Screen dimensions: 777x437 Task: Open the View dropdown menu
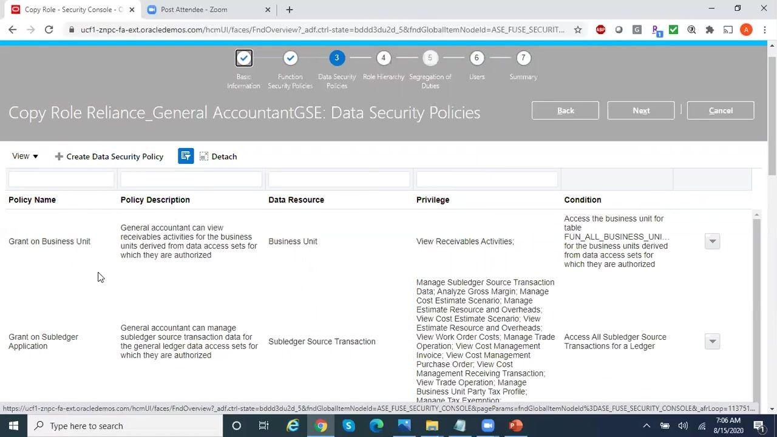click(25, 156)
